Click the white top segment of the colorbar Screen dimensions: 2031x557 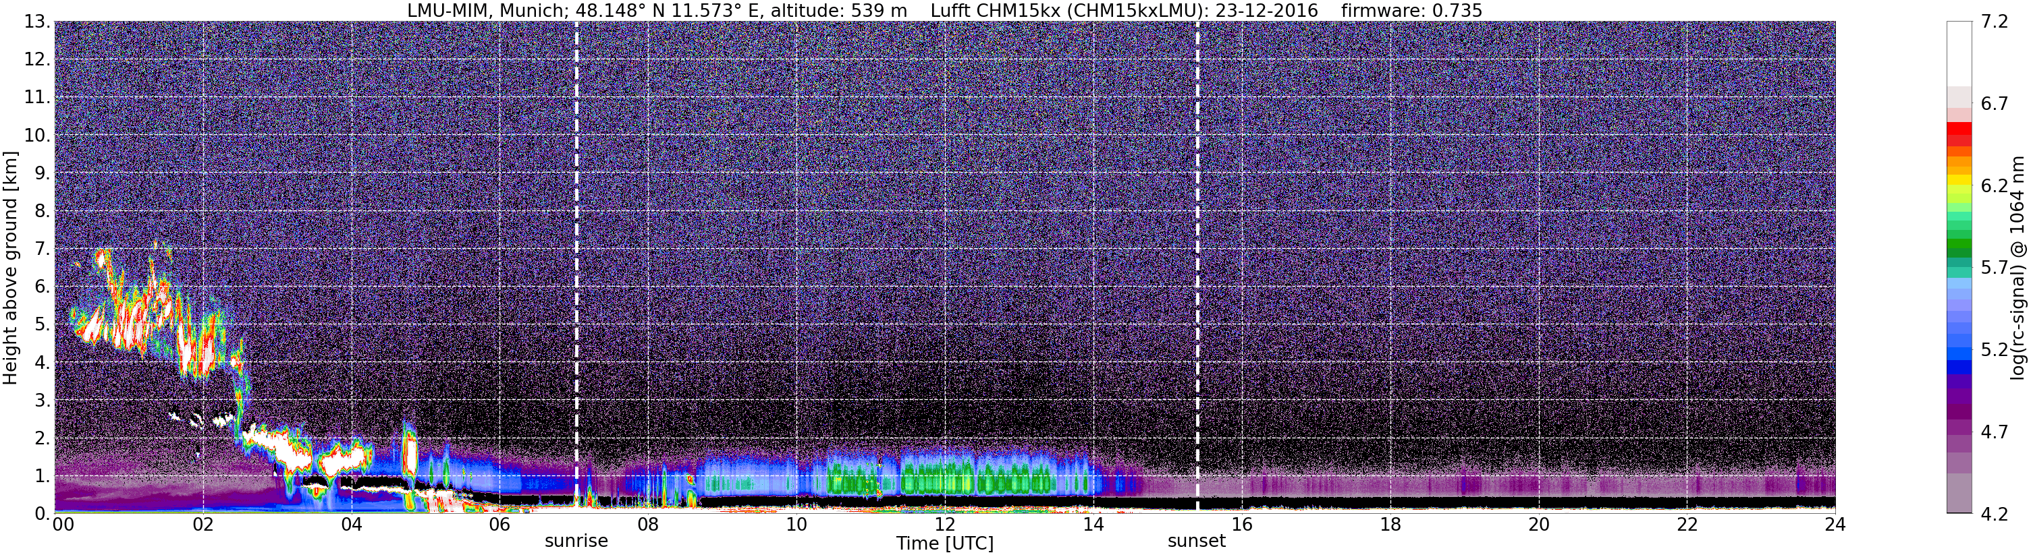1959,53
